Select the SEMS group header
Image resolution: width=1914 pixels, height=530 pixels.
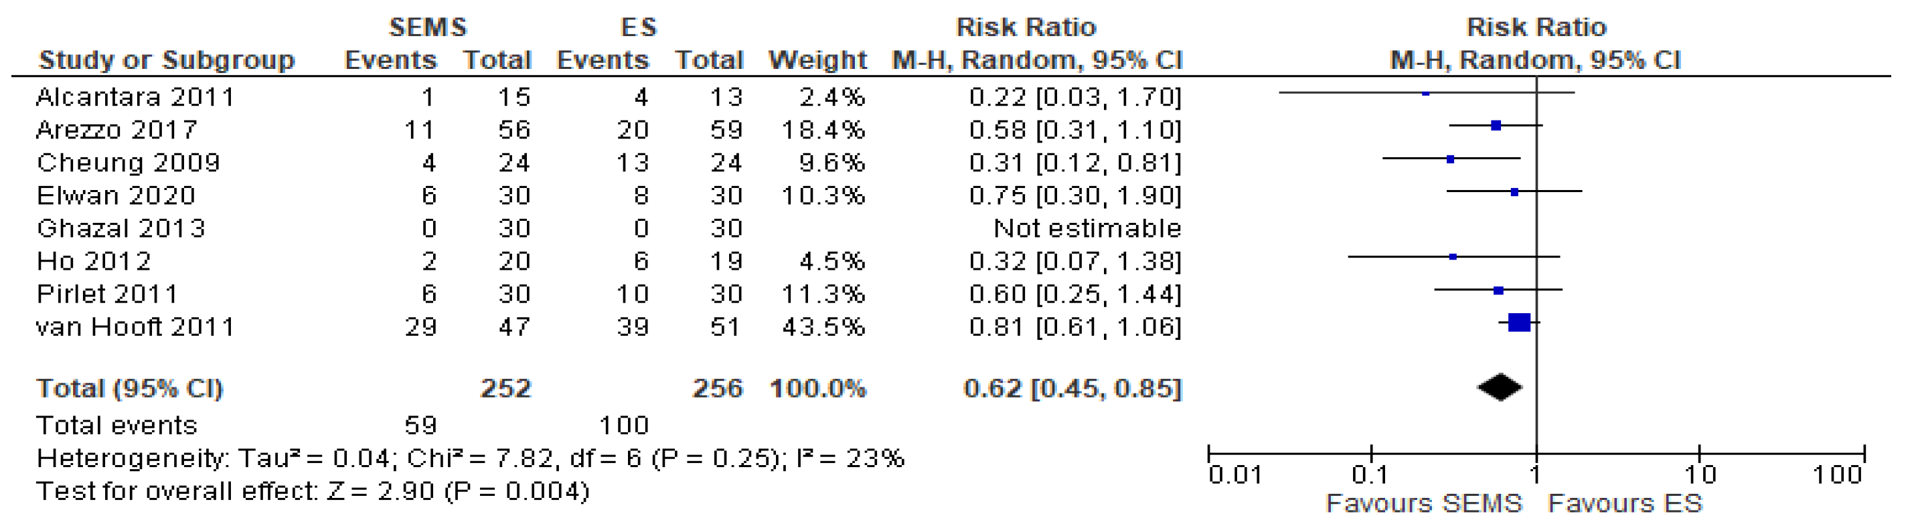pos(428,27)
